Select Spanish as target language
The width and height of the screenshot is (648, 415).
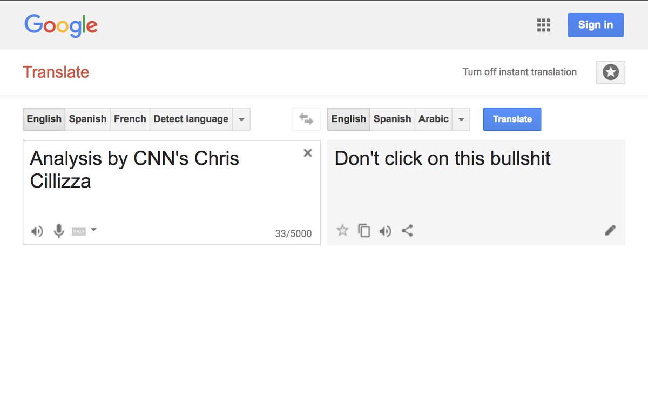[x=392, y=119]
